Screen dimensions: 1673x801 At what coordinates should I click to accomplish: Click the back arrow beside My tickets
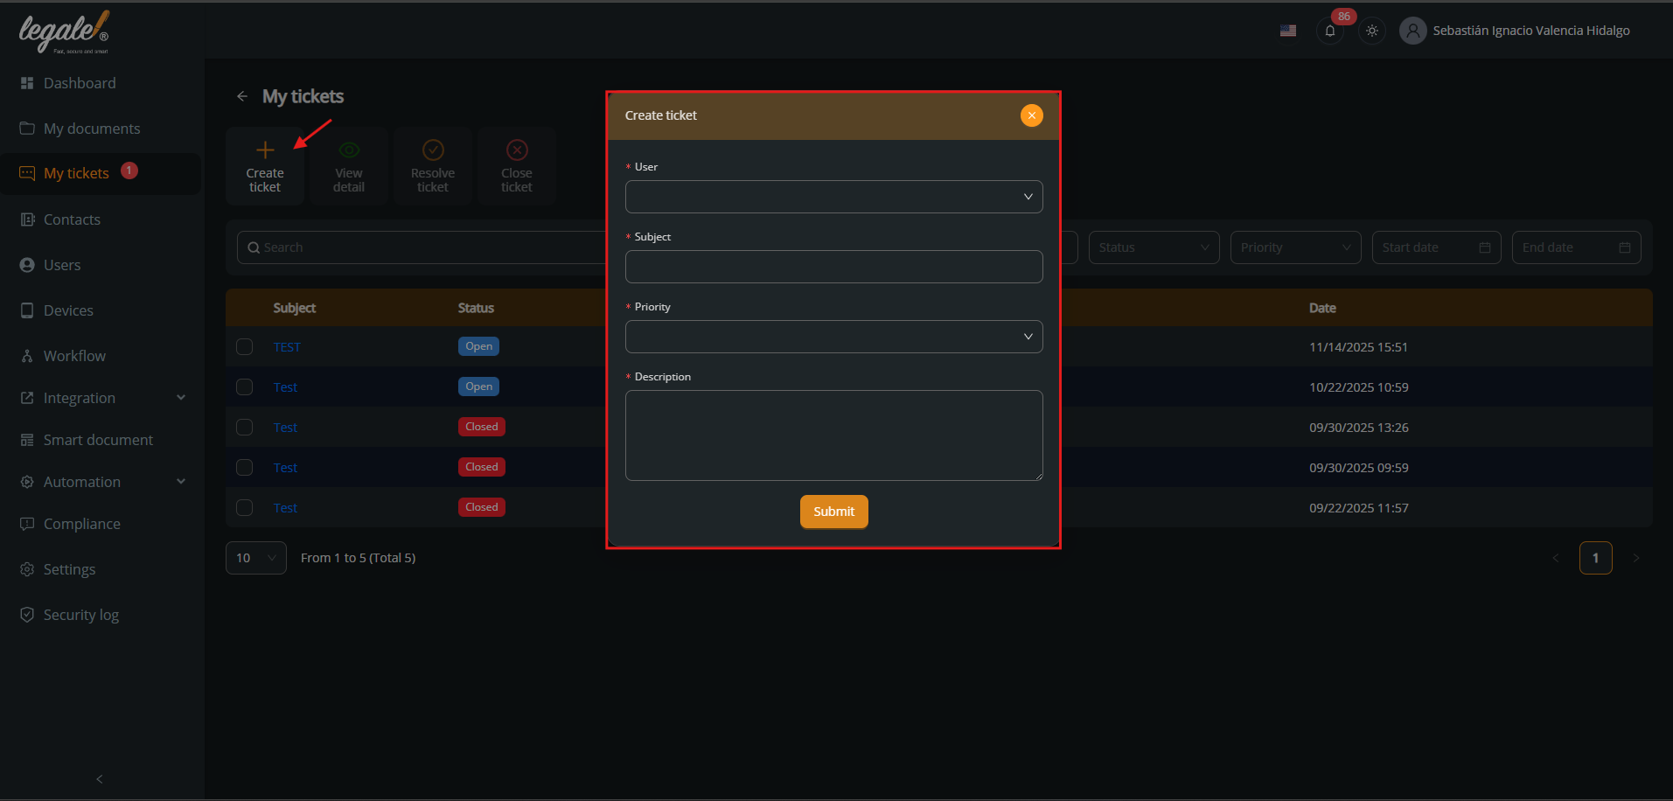coord(242,96)
